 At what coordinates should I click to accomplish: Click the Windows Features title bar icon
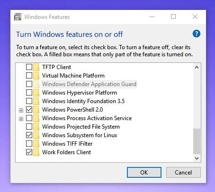(x=18, y=17)
